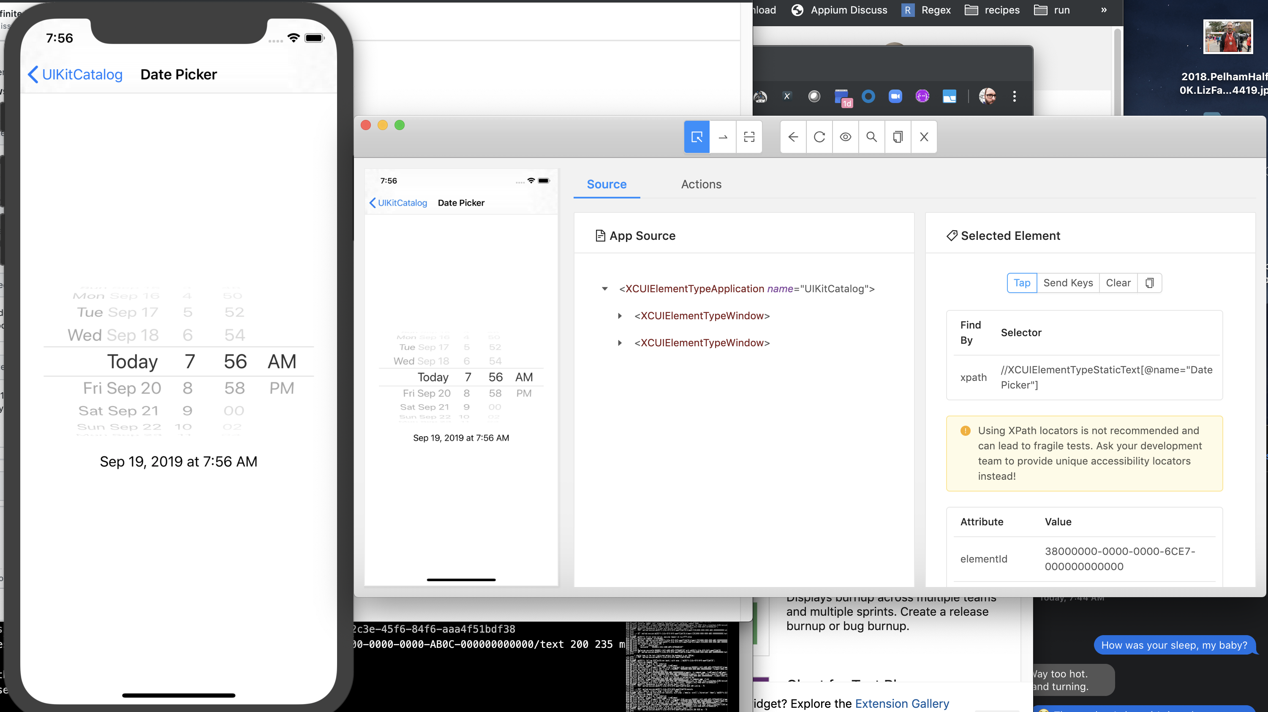Screen dimensions: 1268x712
Task: Show more bookmarks with the chevron overflow
Action: coord(1104,10)
